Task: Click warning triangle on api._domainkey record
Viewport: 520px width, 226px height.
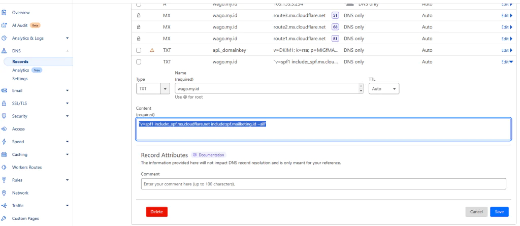Action: coord(152,50)
